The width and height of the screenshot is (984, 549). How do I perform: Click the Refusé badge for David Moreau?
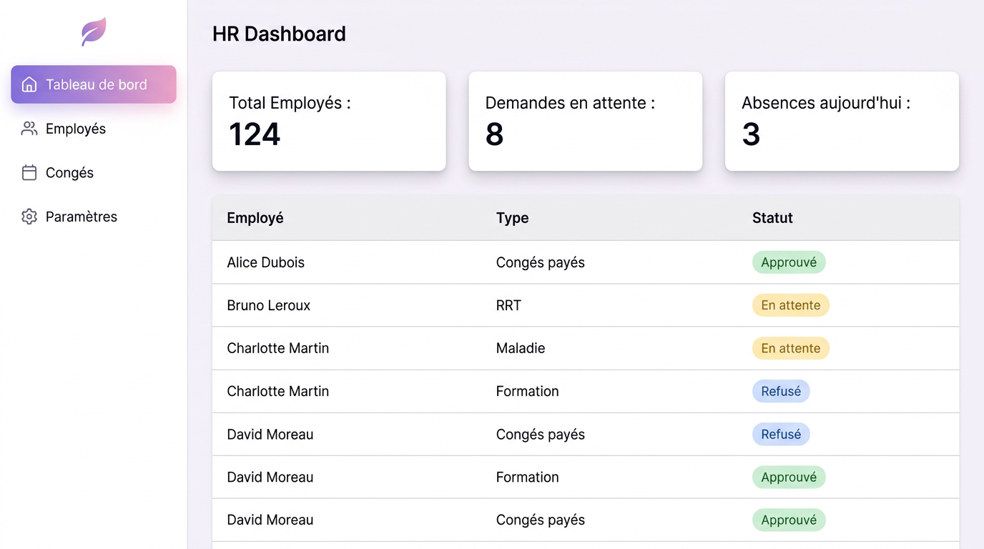[781, 434]
